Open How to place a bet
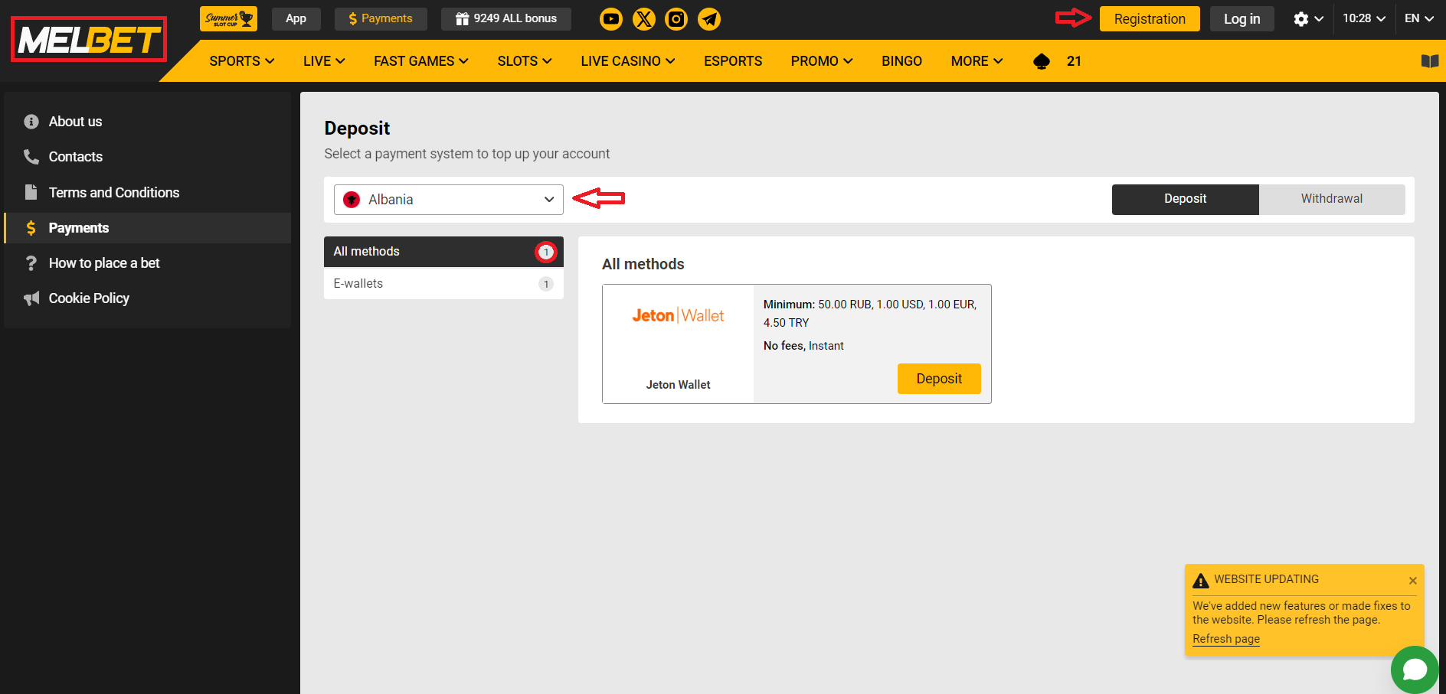 pyautogui.click(x=147, y=263)
